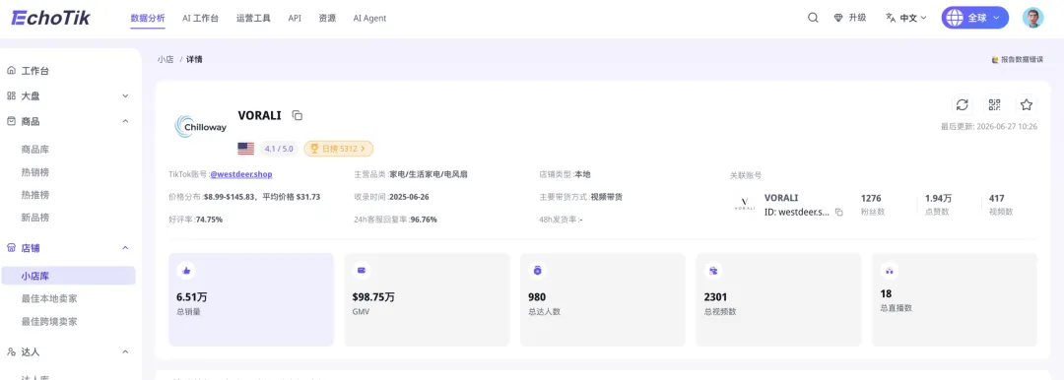
Task: Go to 小店 breadcrumb
Action: pyautogui.click(x=166, y=60)
